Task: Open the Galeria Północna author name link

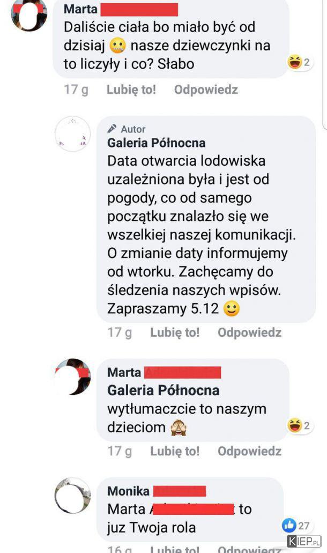Action: pos(157,143)
